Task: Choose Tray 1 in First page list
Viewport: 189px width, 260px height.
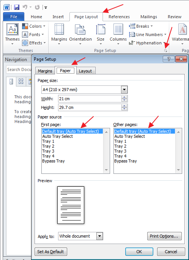Action: 72,141
